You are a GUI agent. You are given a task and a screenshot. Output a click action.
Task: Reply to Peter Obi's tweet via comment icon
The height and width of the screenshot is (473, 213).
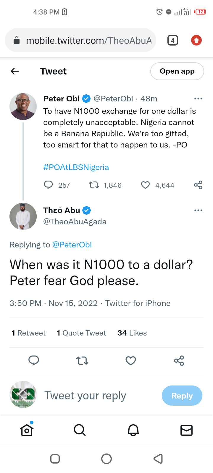(x=48, y=185)
